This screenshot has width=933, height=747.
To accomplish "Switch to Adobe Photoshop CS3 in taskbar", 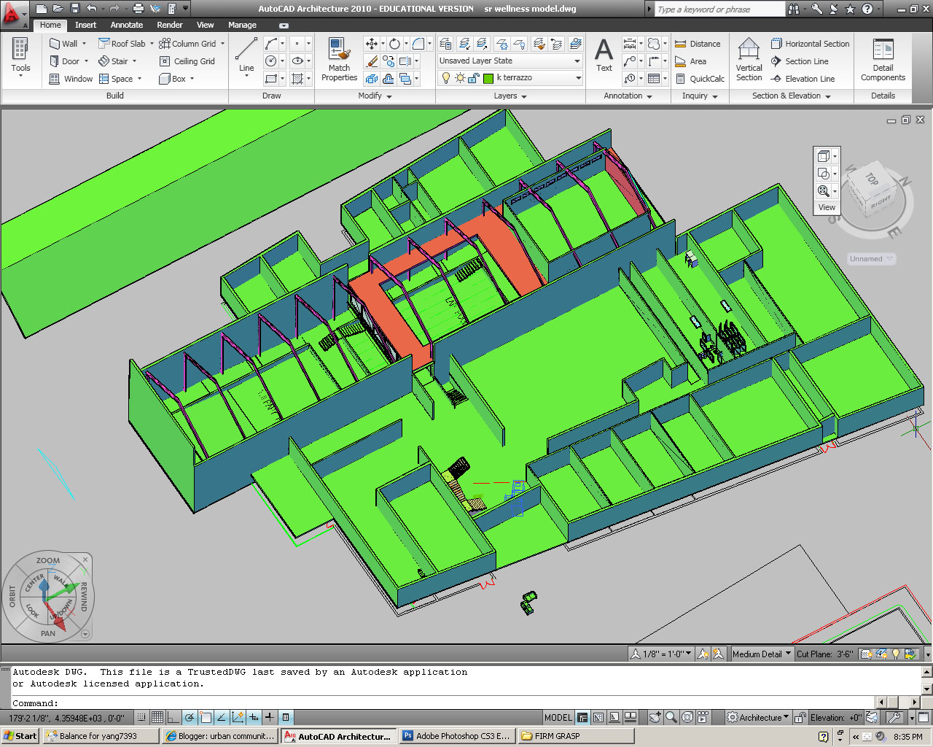I will (456, 736).
